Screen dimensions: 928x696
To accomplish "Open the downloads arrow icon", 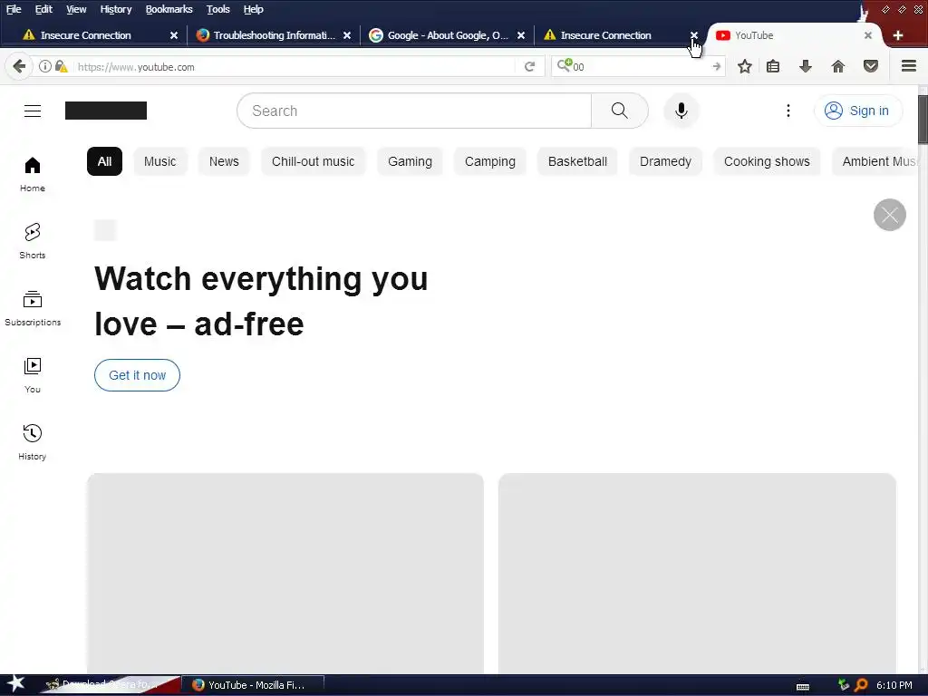I will click(x=805, y=66).
